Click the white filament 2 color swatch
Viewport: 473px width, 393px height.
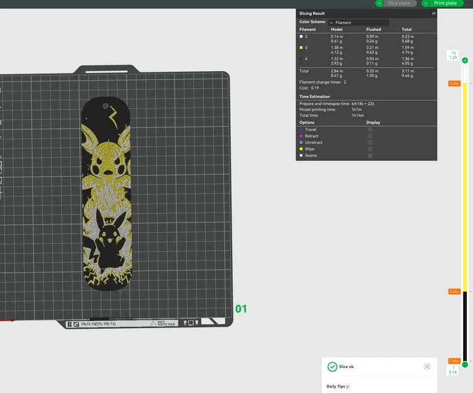click(301, 36)
